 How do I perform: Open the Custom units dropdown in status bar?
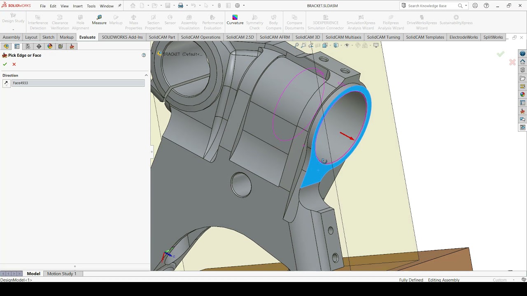(x=504, y=280)
